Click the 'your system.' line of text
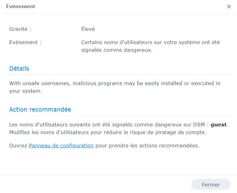237x193 pixels. click(26, 91)
